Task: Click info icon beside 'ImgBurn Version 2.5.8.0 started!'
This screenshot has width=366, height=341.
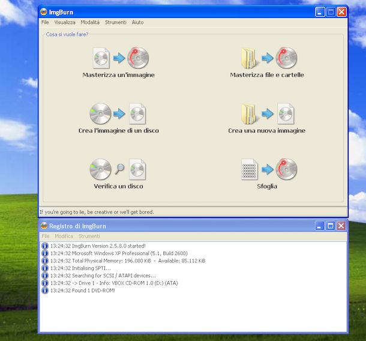Action: click(44, 246)
